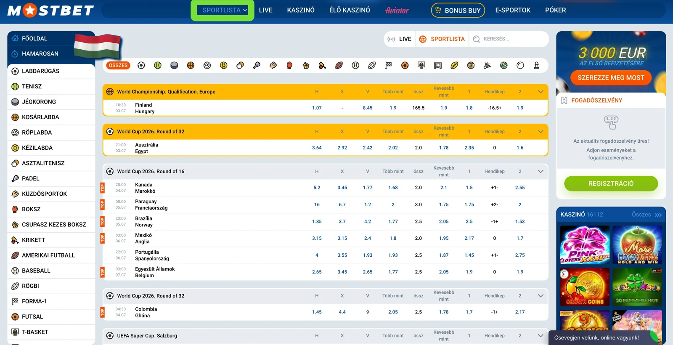Image resolution: width=673 pixels, height=345 pixels.
Task: Navigate to E-SPORTOK
Action: pyautogui.click(x=513, y=10)
